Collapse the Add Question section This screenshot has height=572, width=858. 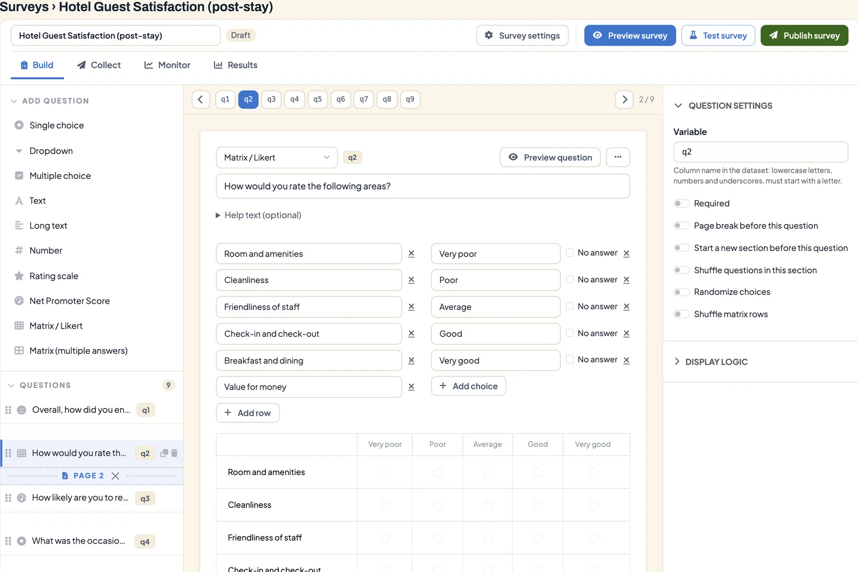pyautogui.click(x=50, y=101)
